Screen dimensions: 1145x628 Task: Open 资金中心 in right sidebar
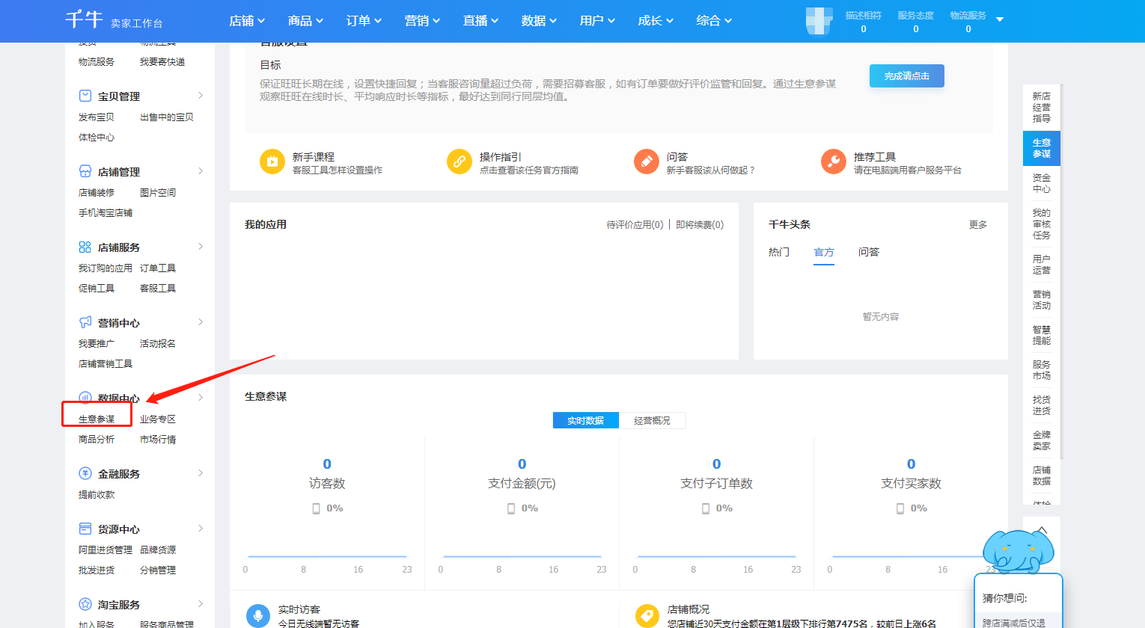[1042, 183]
